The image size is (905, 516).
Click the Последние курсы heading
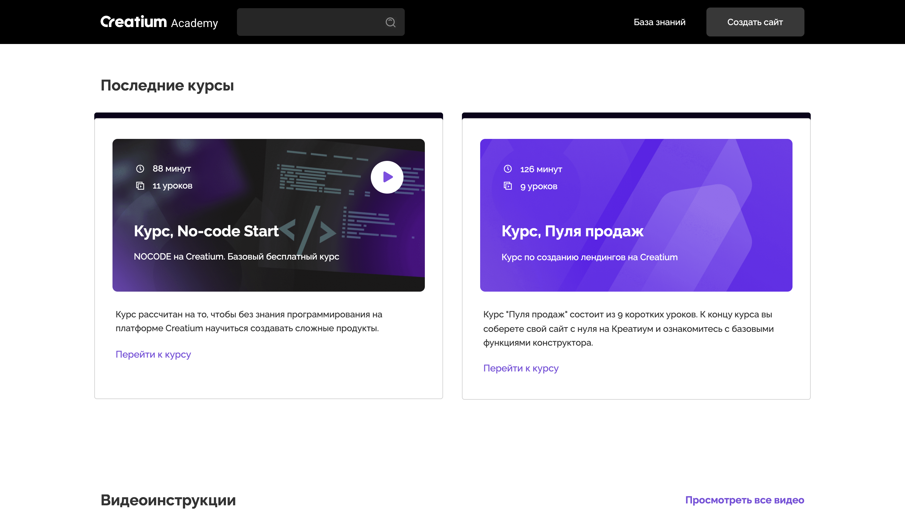(x=167, y=85)
